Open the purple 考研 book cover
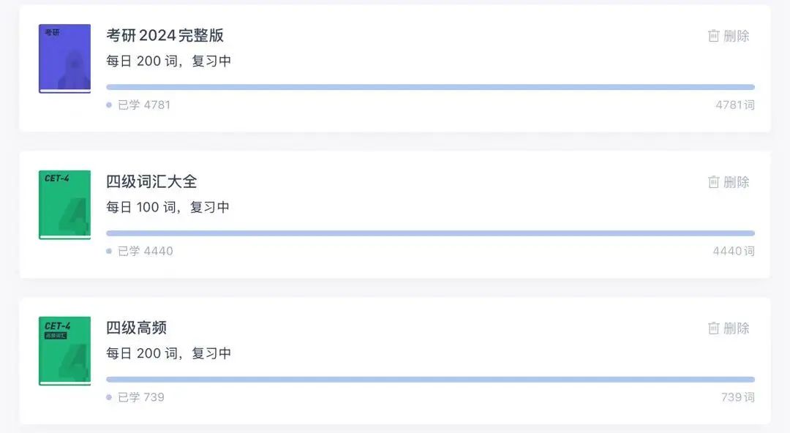 coord(65,59)
